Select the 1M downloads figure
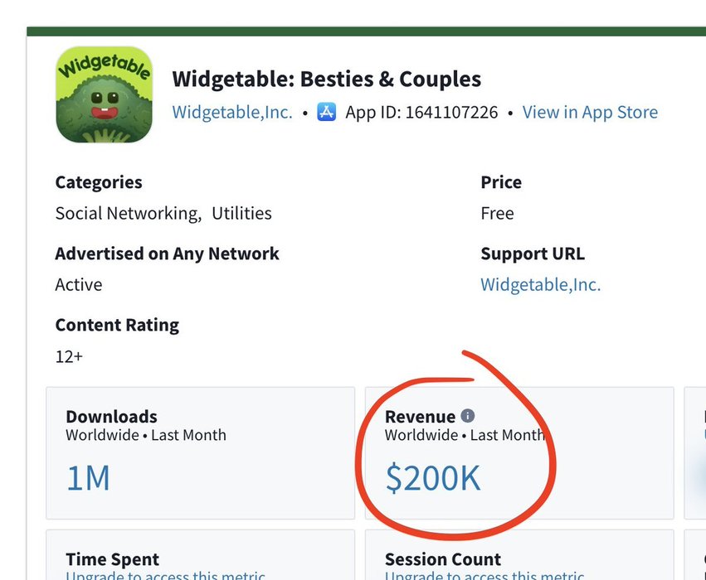 tap(88, 479)
